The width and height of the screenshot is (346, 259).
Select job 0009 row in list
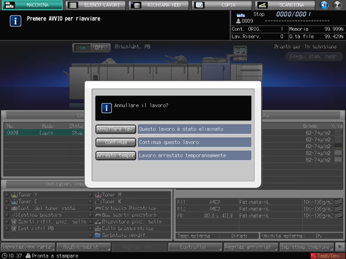(44, 133)
